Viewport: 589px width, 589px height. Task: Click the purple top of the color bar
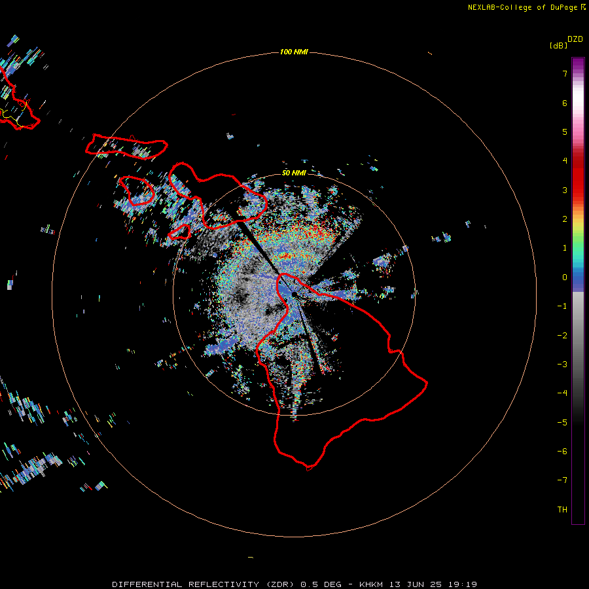coord(578,65)
